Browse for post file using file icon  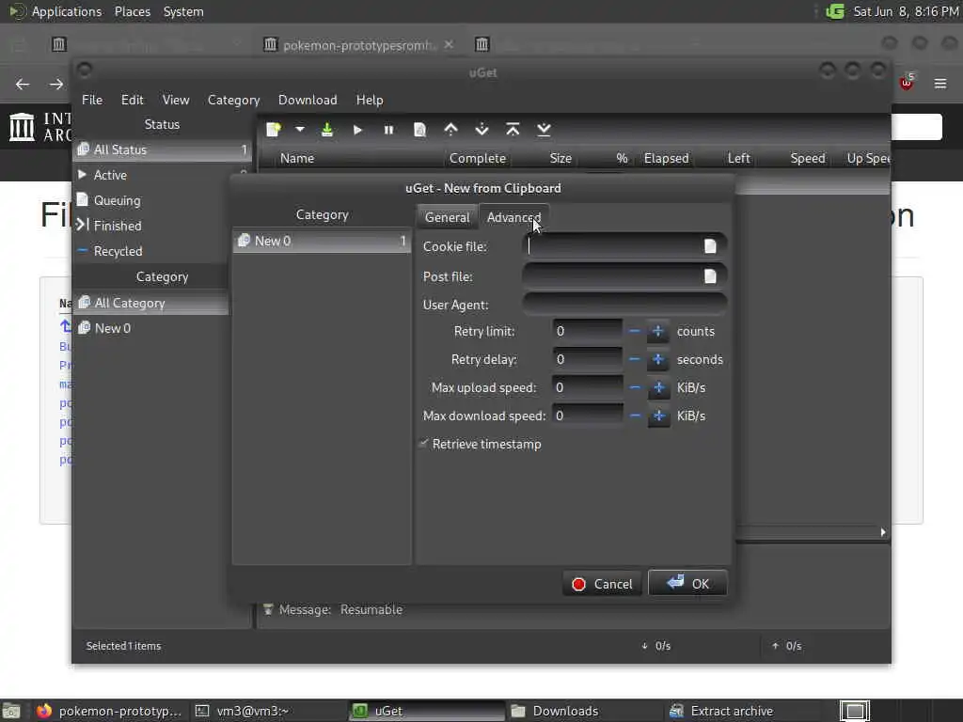(x=710, y=276)
